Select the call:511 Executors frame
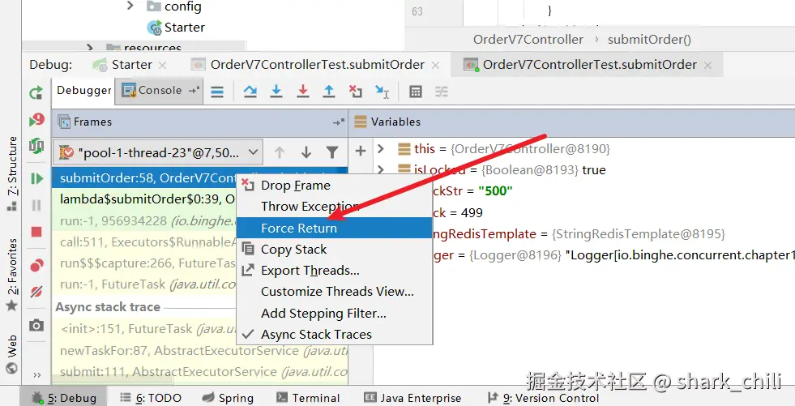The image size is (795, 406). point(144,242)
